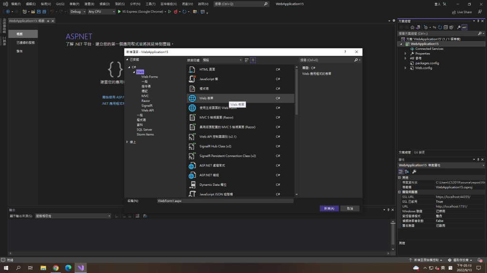The image size is (487, 273).
Task: Click the dialog help question mark
Action: point(345,52)
